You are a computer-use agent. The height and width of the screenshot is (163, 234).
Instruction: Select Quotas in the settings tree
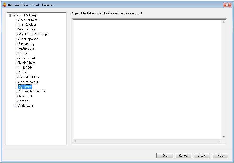tap(23, 53)
